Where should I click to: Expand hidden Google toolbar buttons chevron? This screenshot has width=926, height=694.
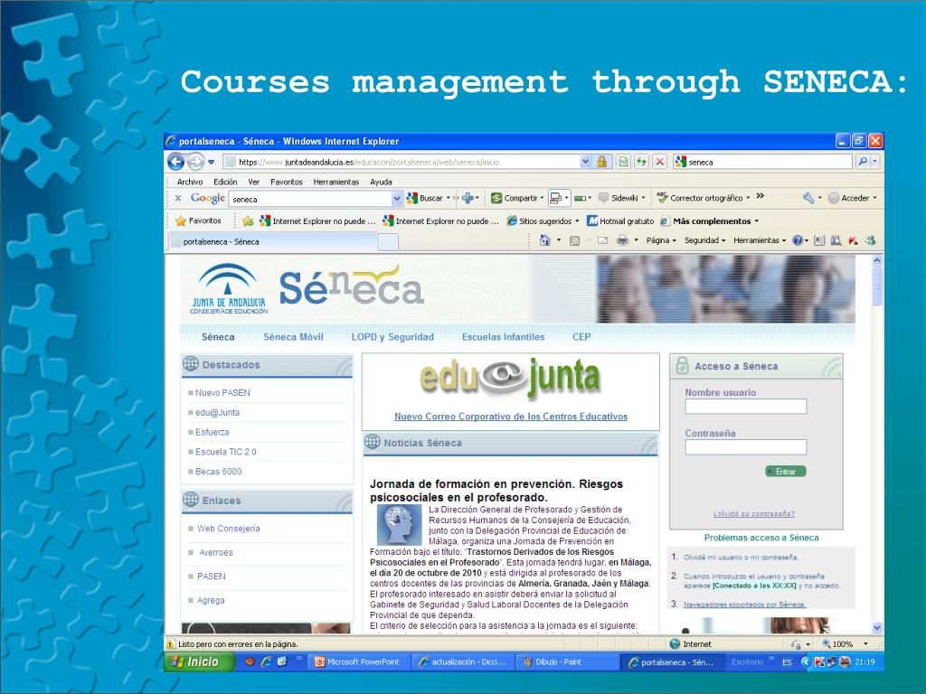[x=760, y=196]
